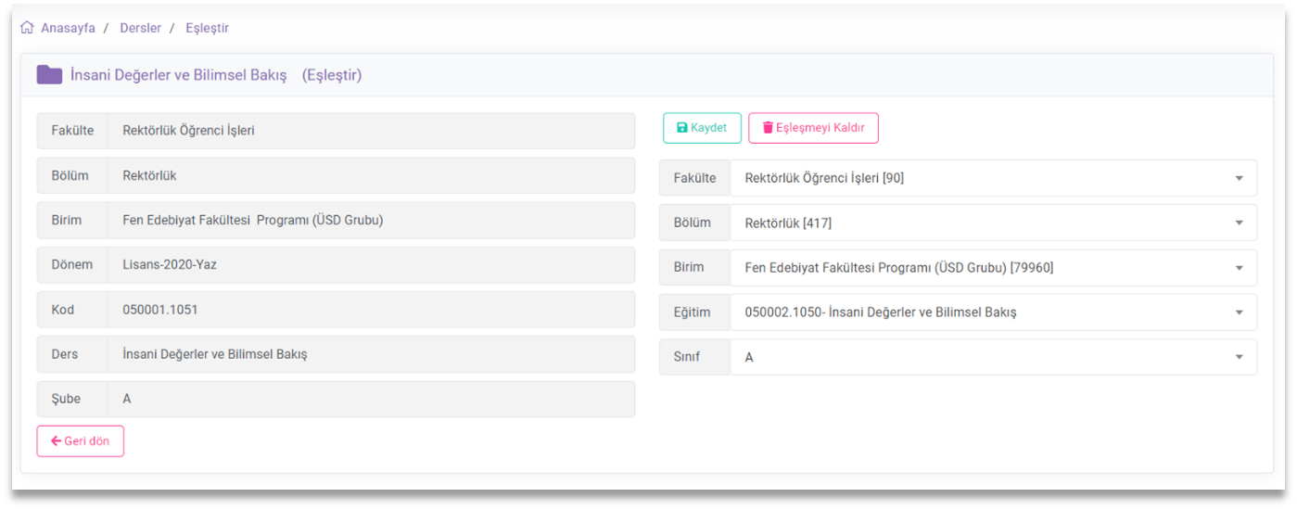Click the Dönem field Lisans-2020-Yaz

click(x=371, y=264)
